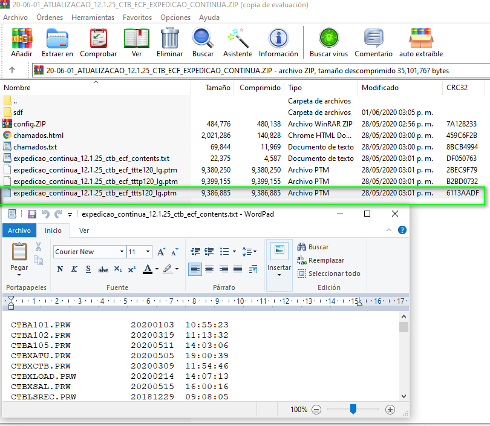
Task: Align text left in WordPad
Action: click(x=195, y=269)
